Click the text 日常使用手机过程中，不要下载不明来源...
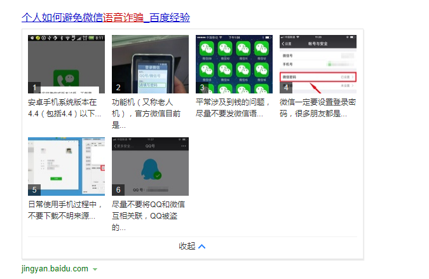Image resolution: width=429 pixels, height=279 pixels. pyautogui.click(x=65, y=210)
